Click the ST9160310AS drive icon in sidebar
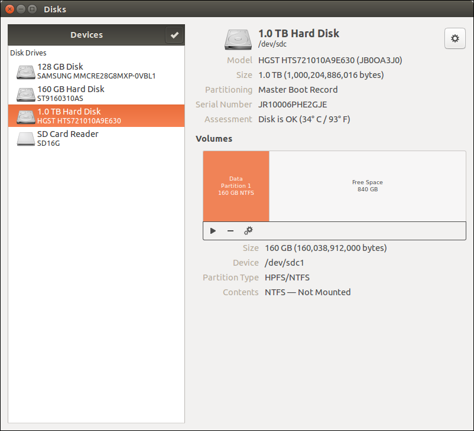Viewport: 474px width, 431px height. [x=25, y=93]
